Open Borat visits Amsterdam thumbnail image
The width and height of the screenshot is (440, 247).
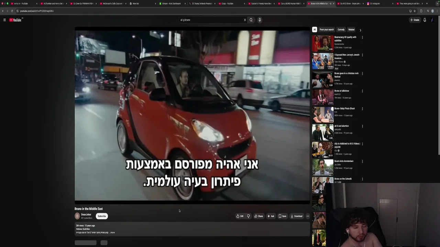click(322, 167)
